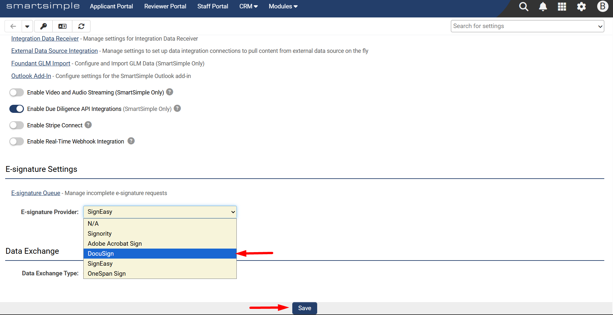Image resolution: width=613 pixels, height=315 pixels.
Task: Select N/A in provider list
Action: pyautogui.click(x=160, y=223)
